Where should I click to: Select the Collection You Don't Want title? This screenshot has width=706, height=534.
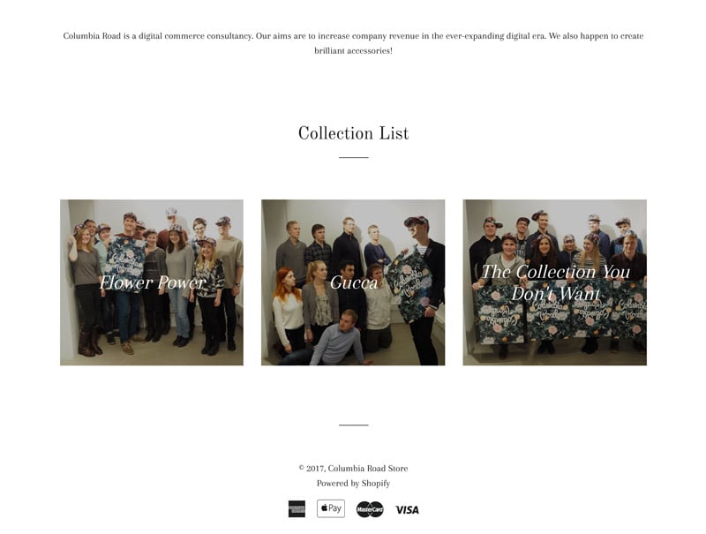555,282
